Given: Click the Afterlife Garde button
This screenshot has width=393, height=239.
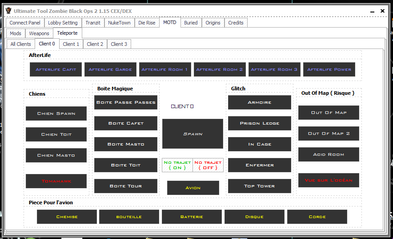Looking at the screenshot, I should (x=110, y=69).
